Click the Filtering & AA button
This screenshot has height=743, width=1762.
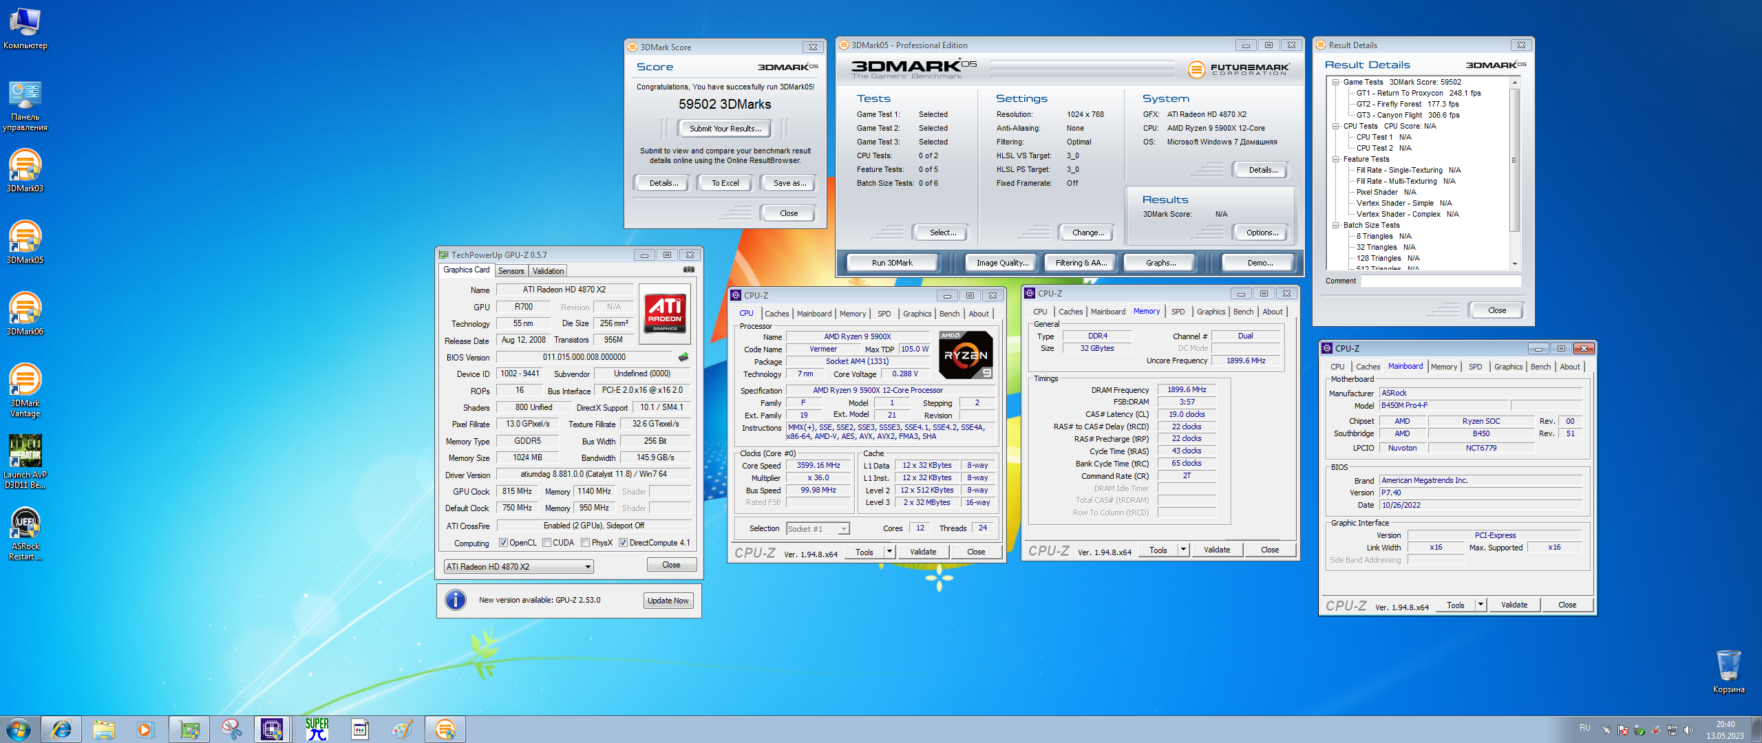[1081, 263]
